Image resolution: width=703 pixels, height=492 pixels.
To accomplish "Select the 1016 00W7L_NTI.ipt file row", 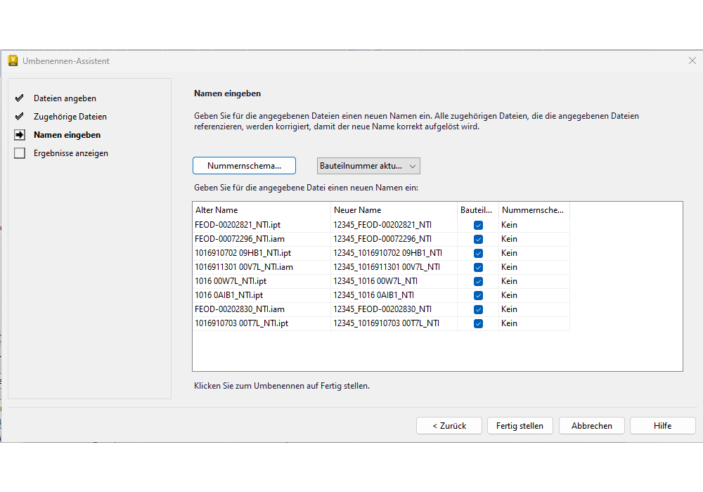I will click(x=231, y=281).
